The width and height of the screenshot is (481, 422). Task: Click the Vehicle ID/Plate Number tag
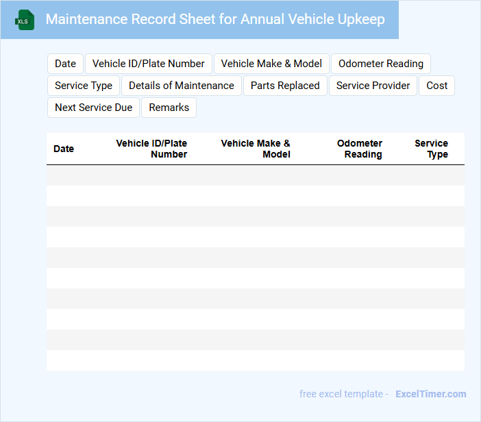point(148,64)
